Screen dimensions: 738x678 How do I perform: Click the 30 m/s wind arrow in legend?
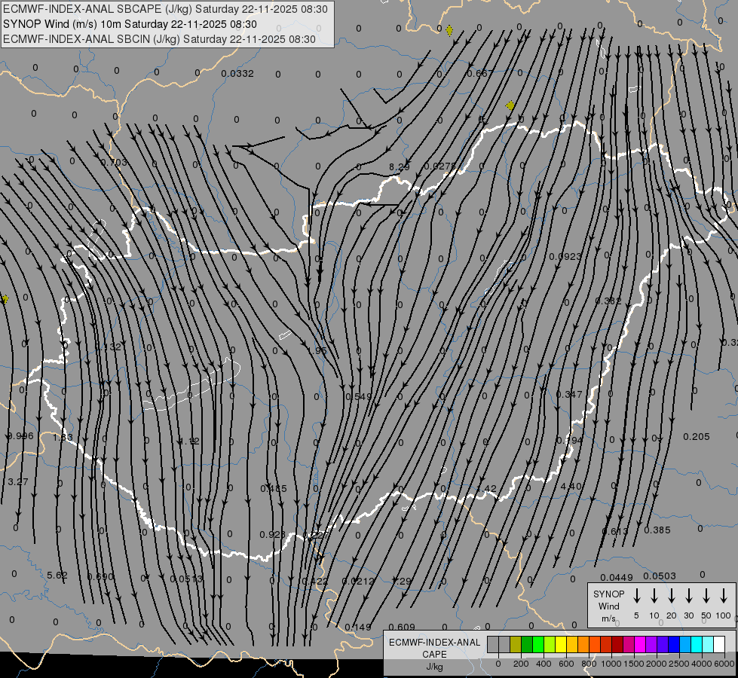click(x=689, y=596)
